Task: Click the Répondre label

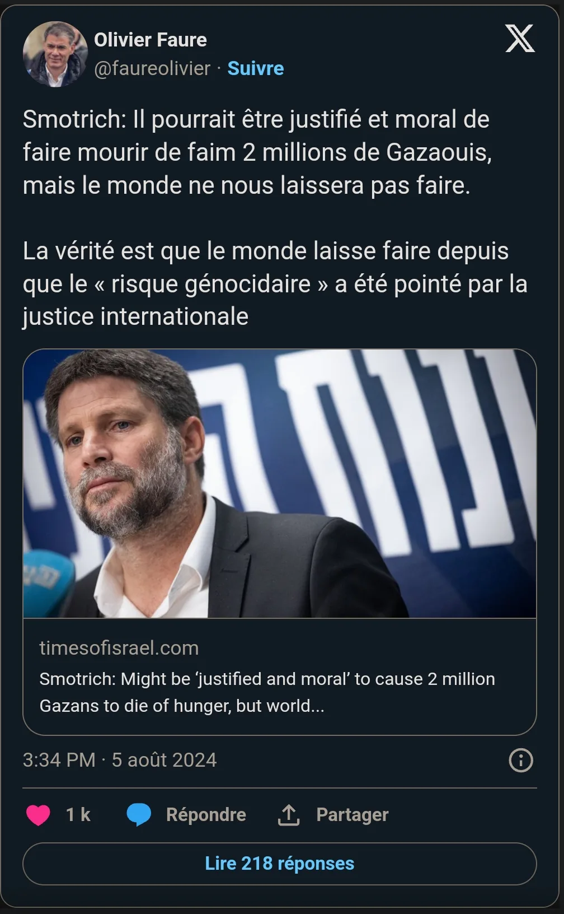Action: point(206,815)
